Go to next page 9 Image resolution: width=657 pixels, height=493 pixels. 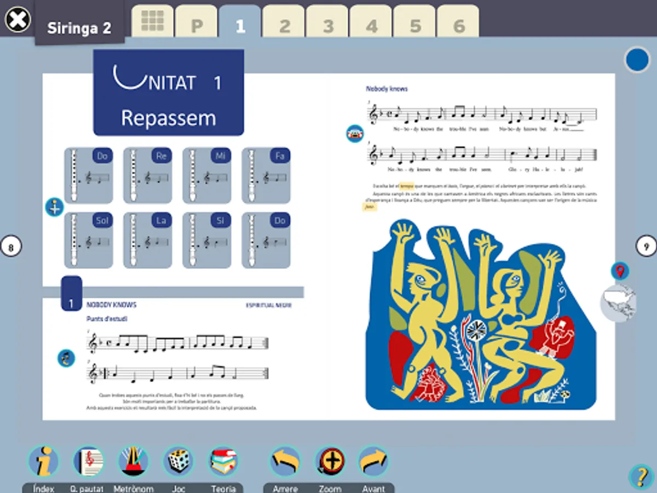click(646, 246)
